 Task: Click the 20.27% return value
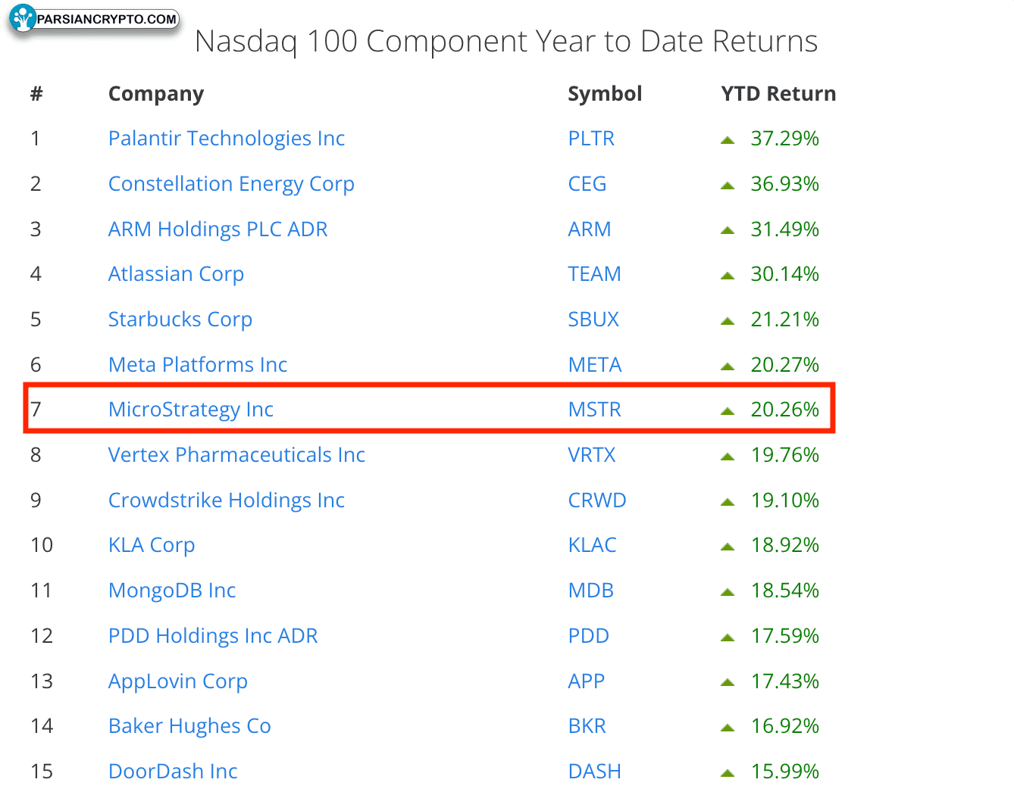[x=785, y=365]
